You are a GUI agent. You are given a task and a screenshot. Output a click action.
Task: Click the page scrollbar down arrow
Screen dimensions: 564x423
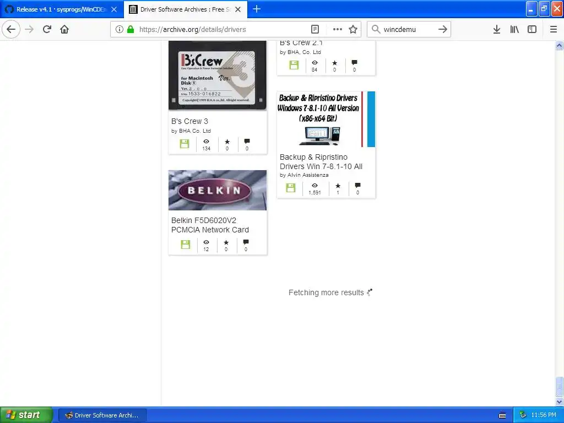(559, 402)
